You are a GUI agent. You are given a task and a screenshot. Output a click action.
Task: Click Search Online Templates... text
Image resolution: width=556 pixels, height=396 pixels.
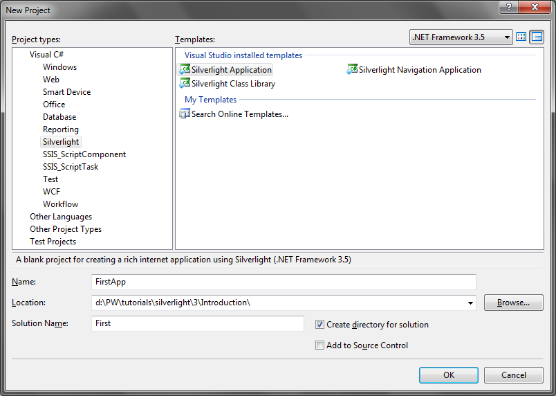pos(240,114)
